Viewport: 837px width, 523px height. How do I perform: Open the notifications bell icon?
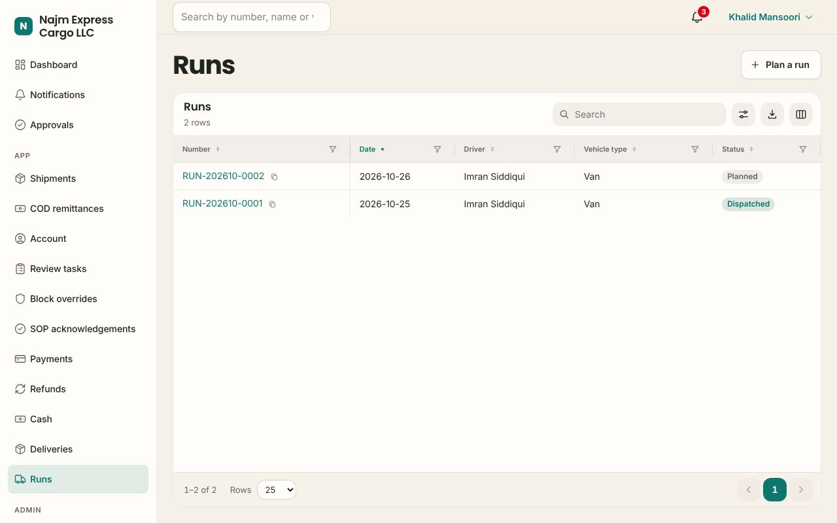697,17
